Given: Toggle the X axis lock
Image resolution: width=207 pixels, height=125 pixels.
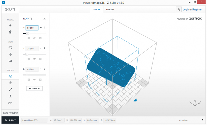Looking at the screenshot, I should point(44,28).
